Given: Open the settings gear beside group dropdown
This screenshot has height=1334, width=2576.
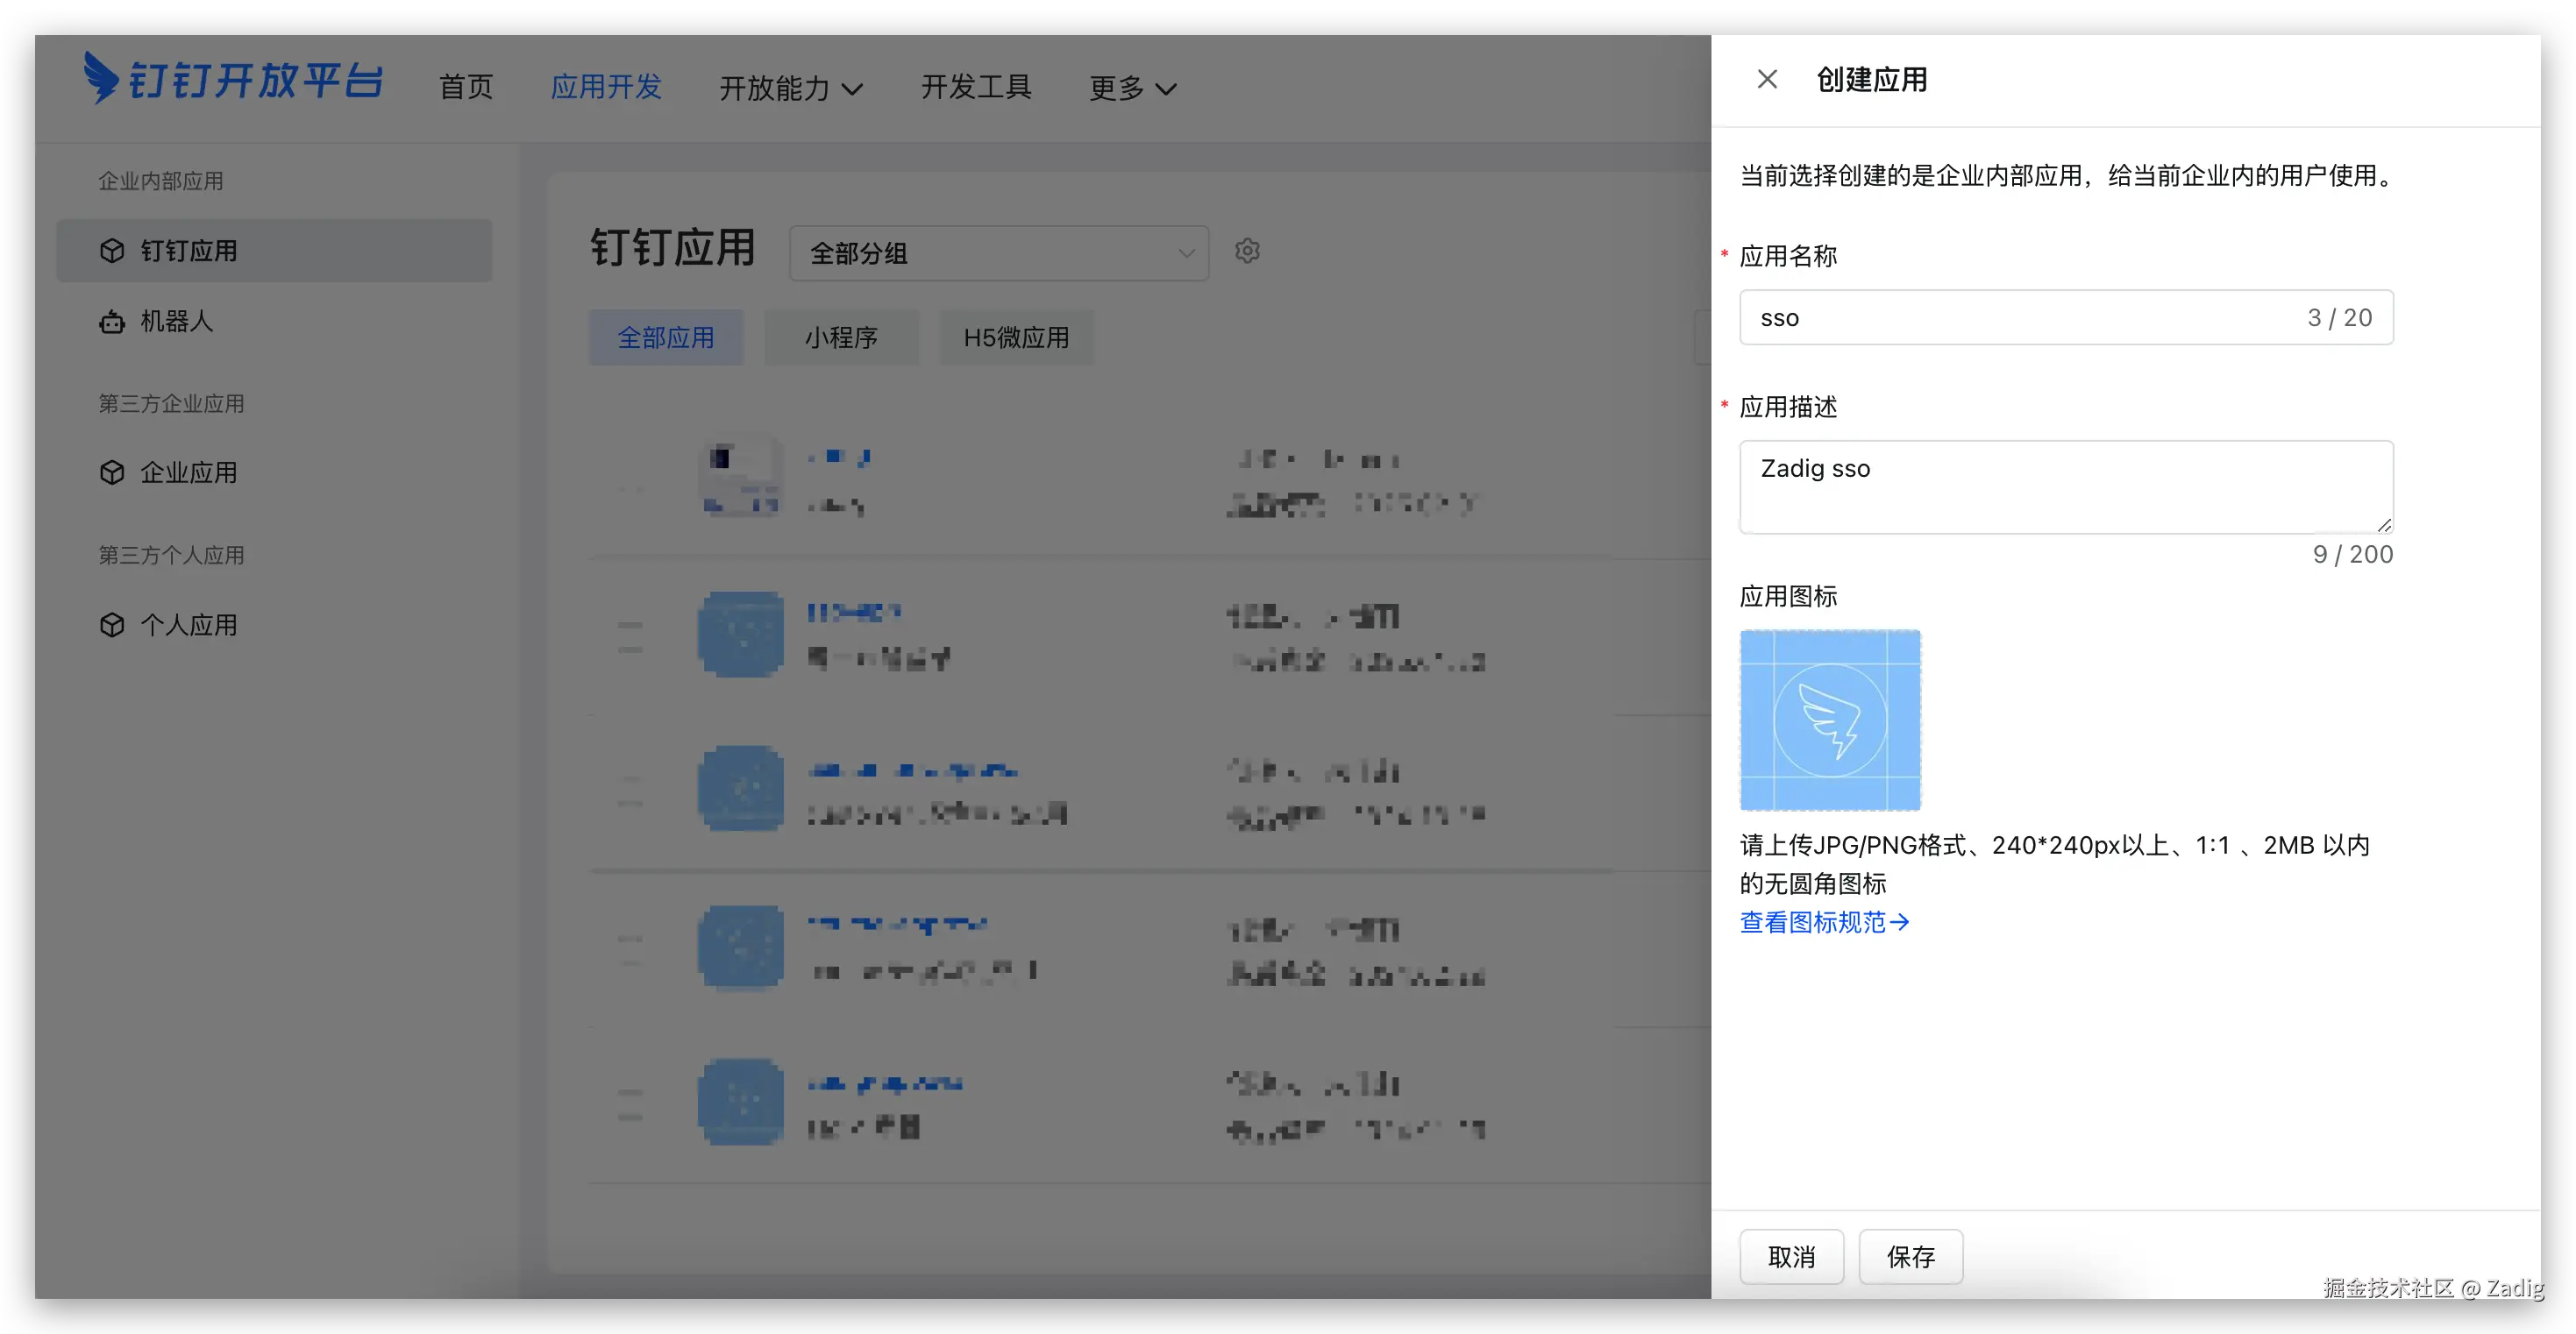Looking at the screenshot, I should pos(1247,251).
